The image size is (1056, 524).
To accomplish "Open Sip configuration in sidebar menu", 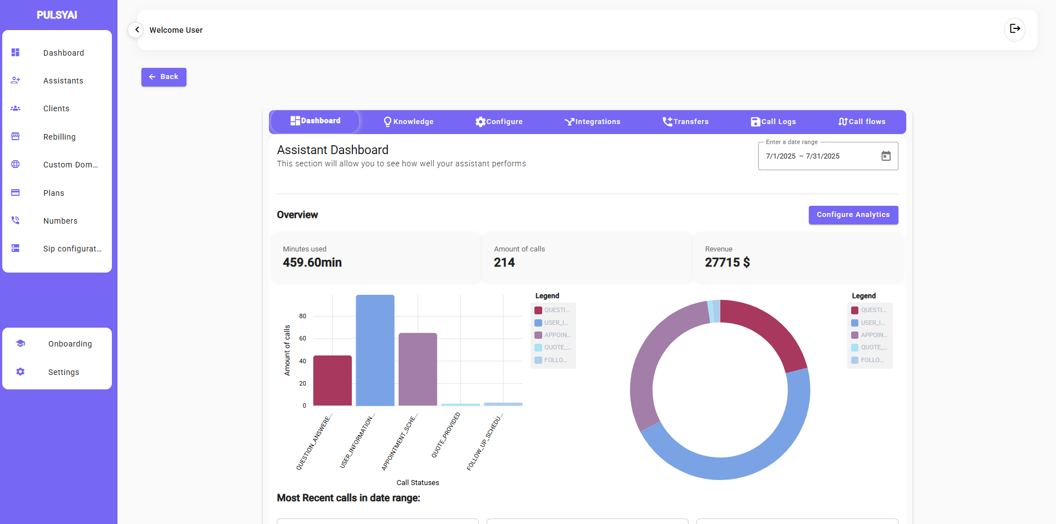I will coord(57,249).
